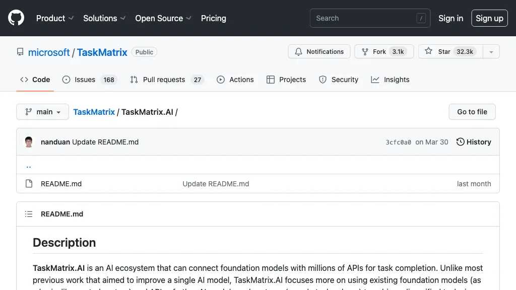Screen dimensions: 516x290
Task: Open the main branch selector
Action: click(x=42, y=112)
